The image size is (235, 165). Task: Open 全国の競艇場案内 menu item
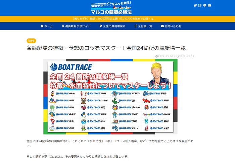(112, 26)
